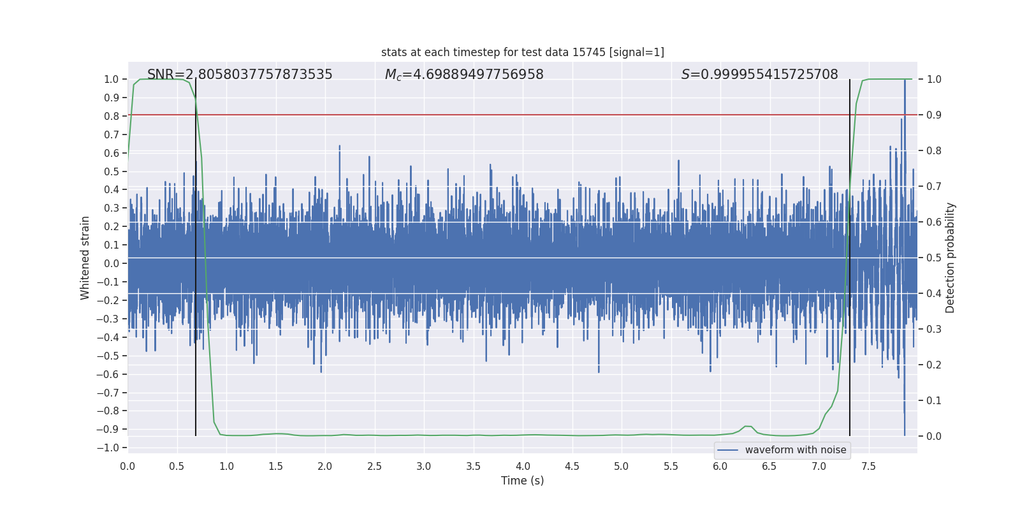Screen dimensions: 1020x510
Task: Click the plot title text about test data 15745
Action: 523,52
